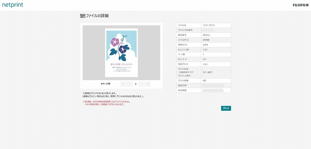Click the blurred 登録日時 value
This screenshot has width=311, height=149.
pos(213,85)
